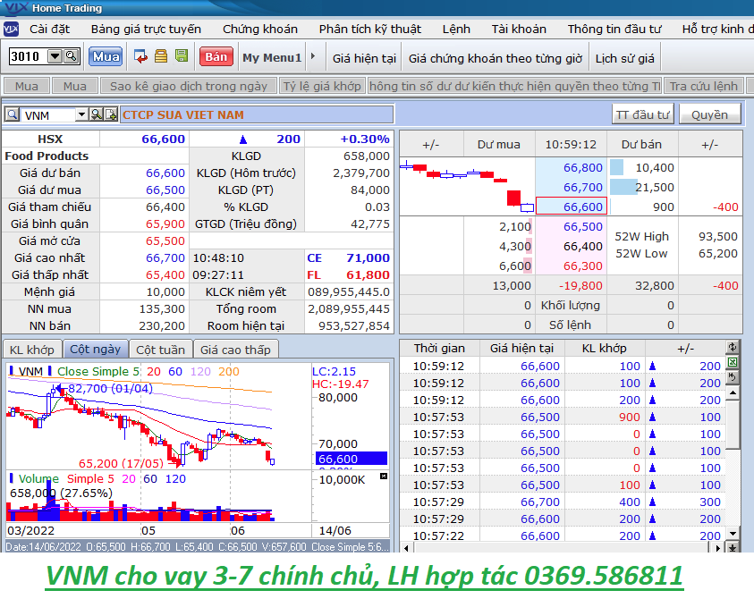Screen dimensions: 754x599
Task: Switch to Sao kê giao dịch trong ngày tab
Action: pyautogui.click(x=189, y=86)
